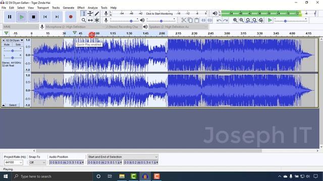323x181 pixels.
Task: Click the selection start time field
Action: [x=105, y=162]
